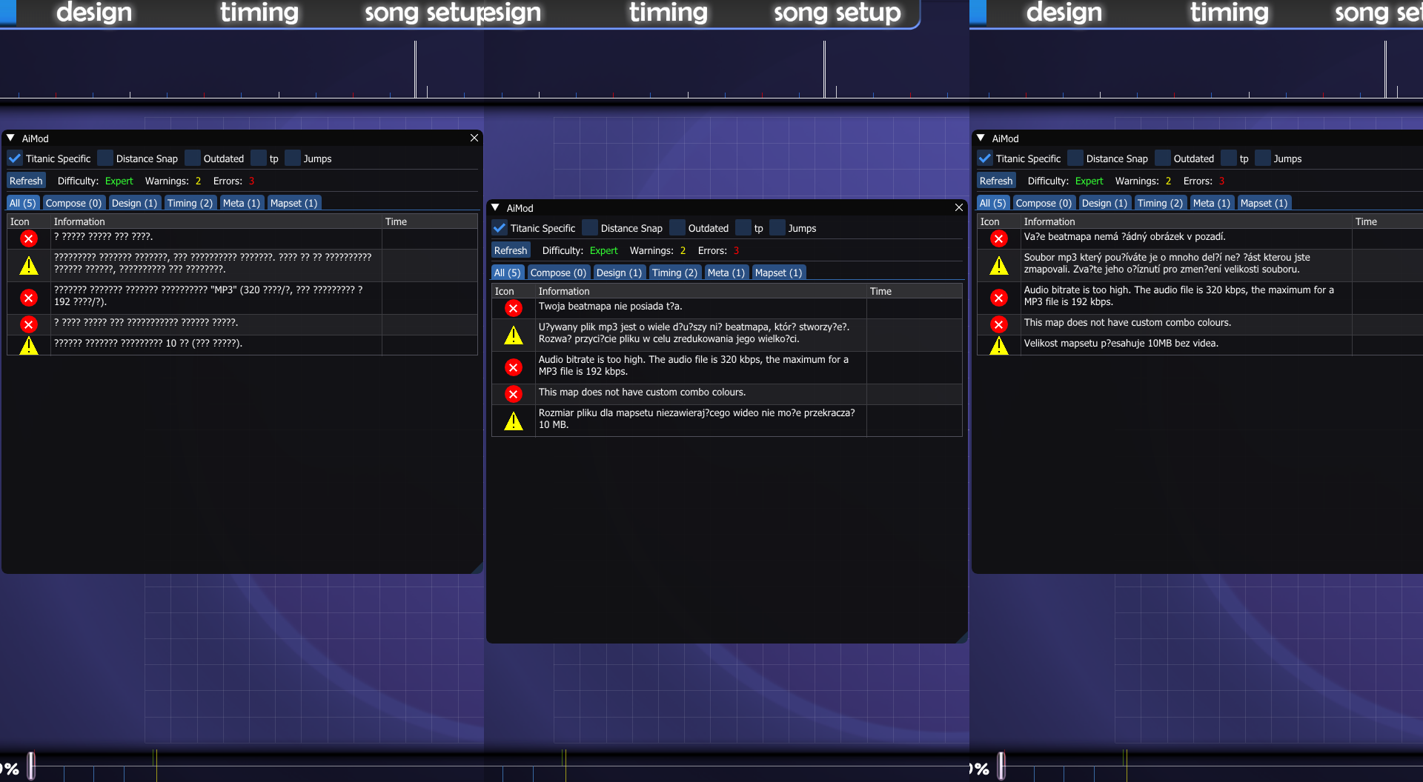Enable Jumps checkbox in middle AiMod window

click(x=777, y=228)
